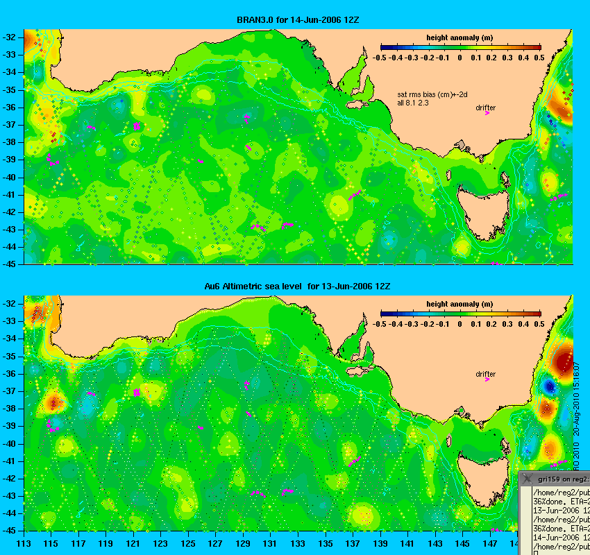Click the dark red eddy near -35 on bottom map
This screenshot has height=555, width=590.
(x=564, y=361)
